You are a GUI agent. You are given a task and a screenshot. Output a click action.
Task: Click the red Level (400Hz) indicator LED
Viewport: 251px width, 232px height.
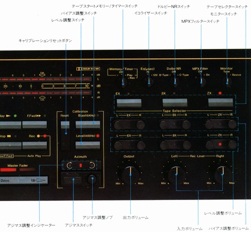tap(98, 136)
